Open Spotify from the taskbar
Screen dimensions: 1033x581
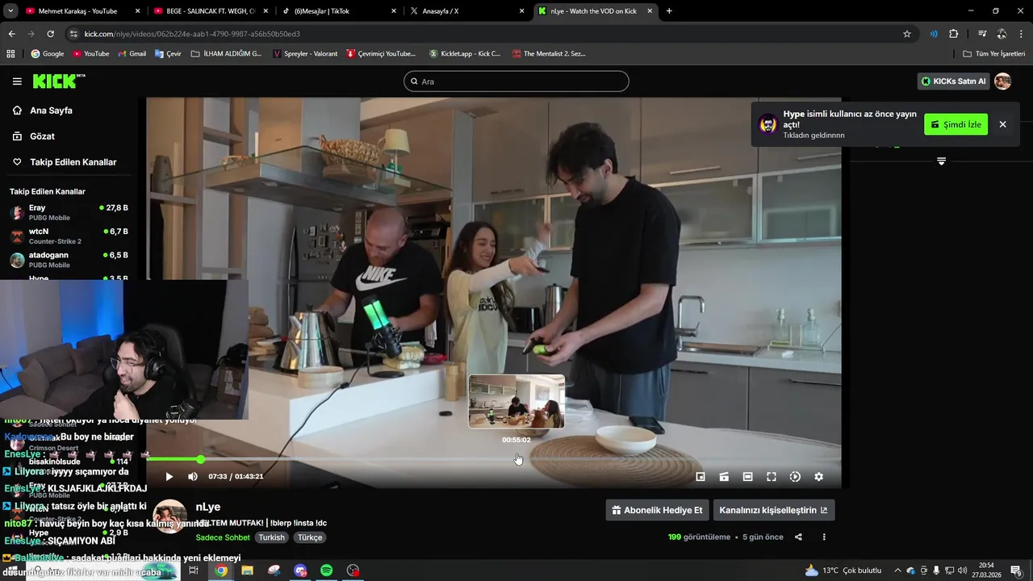(326, 571)
